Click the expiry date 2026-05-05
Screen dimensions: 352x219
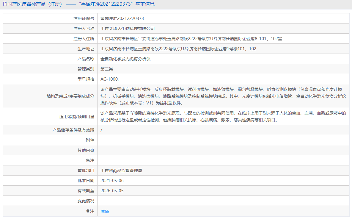[x=113, y=190]
